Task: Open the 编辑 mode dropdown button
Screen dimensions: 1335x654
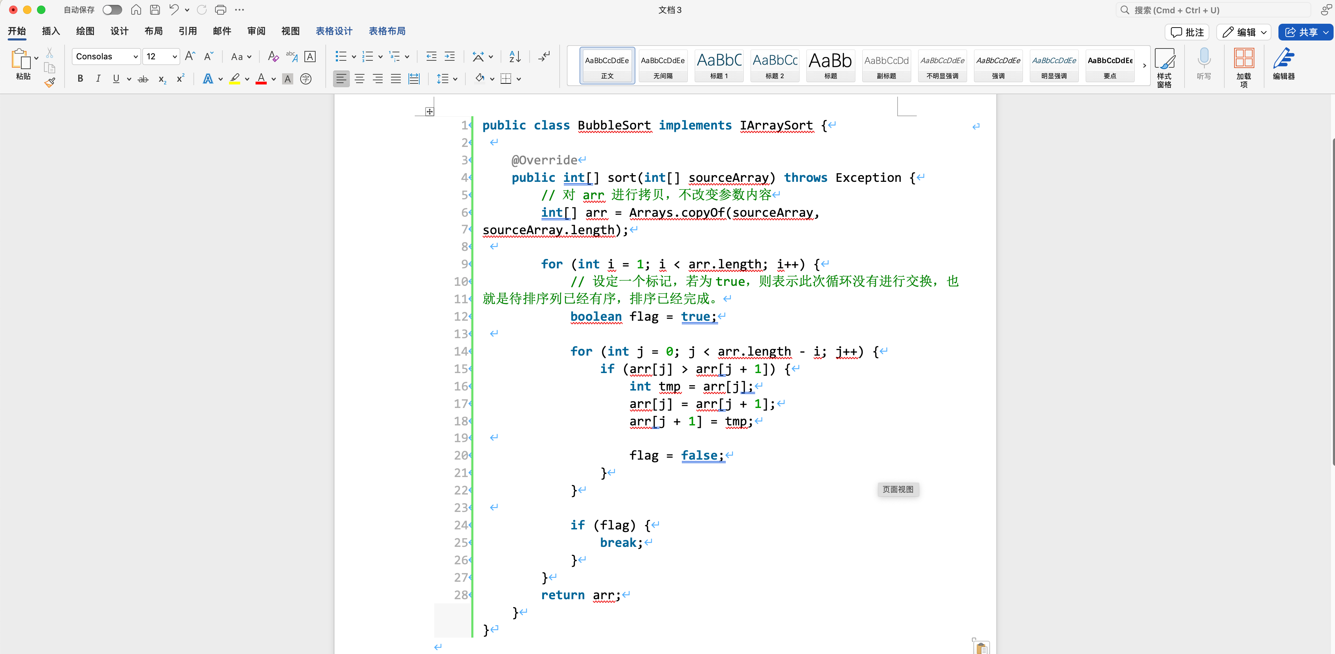Action: tap(1243, 32)
